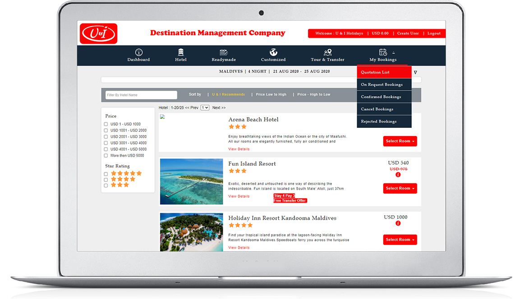Screen dimensions: 524x308
Task: Click the Dashboard info icon
Action: 138,52
